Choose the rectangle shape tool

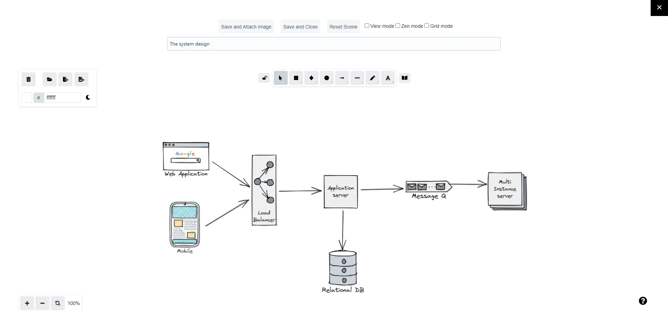296,78
